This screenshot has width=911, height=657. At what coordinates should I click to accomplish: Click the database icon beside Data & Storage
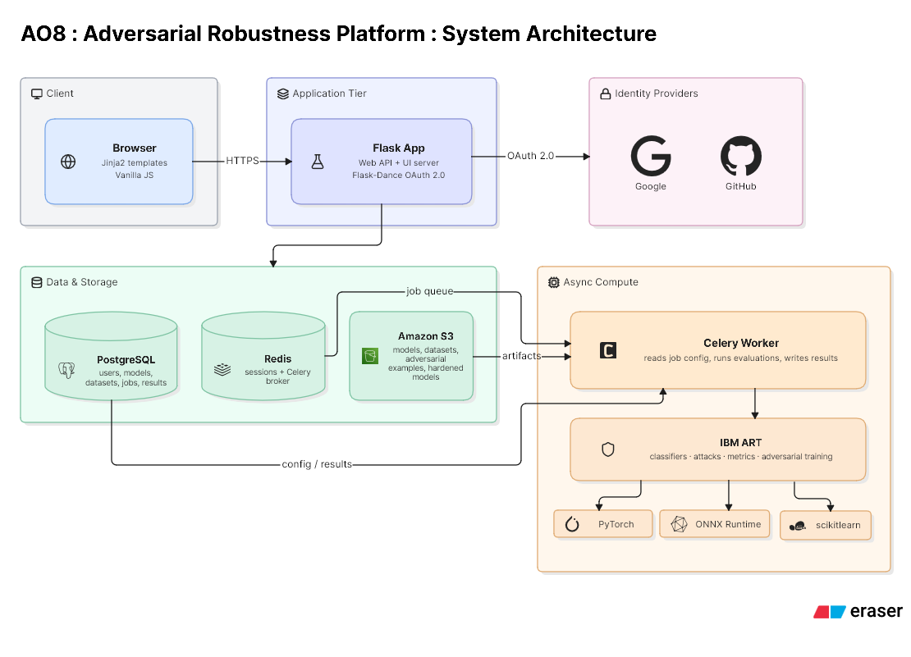point(37,282)
